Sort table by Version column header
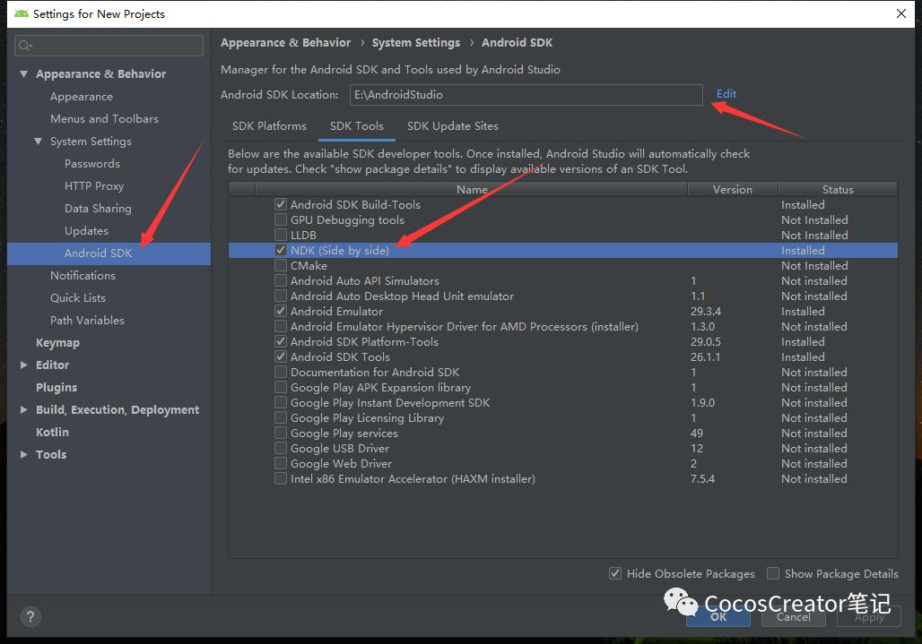Viewport: 922px width, 644px height. point(733,190)
